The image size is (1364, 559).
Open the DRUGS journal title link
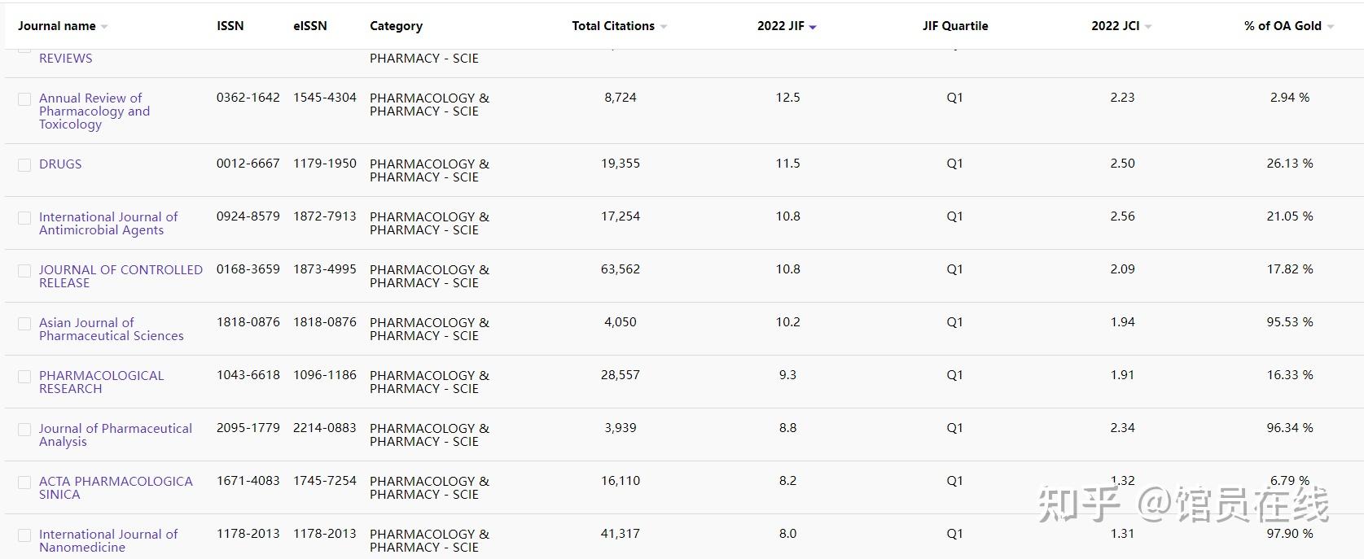pyautogui.click(x=60, y=164)
